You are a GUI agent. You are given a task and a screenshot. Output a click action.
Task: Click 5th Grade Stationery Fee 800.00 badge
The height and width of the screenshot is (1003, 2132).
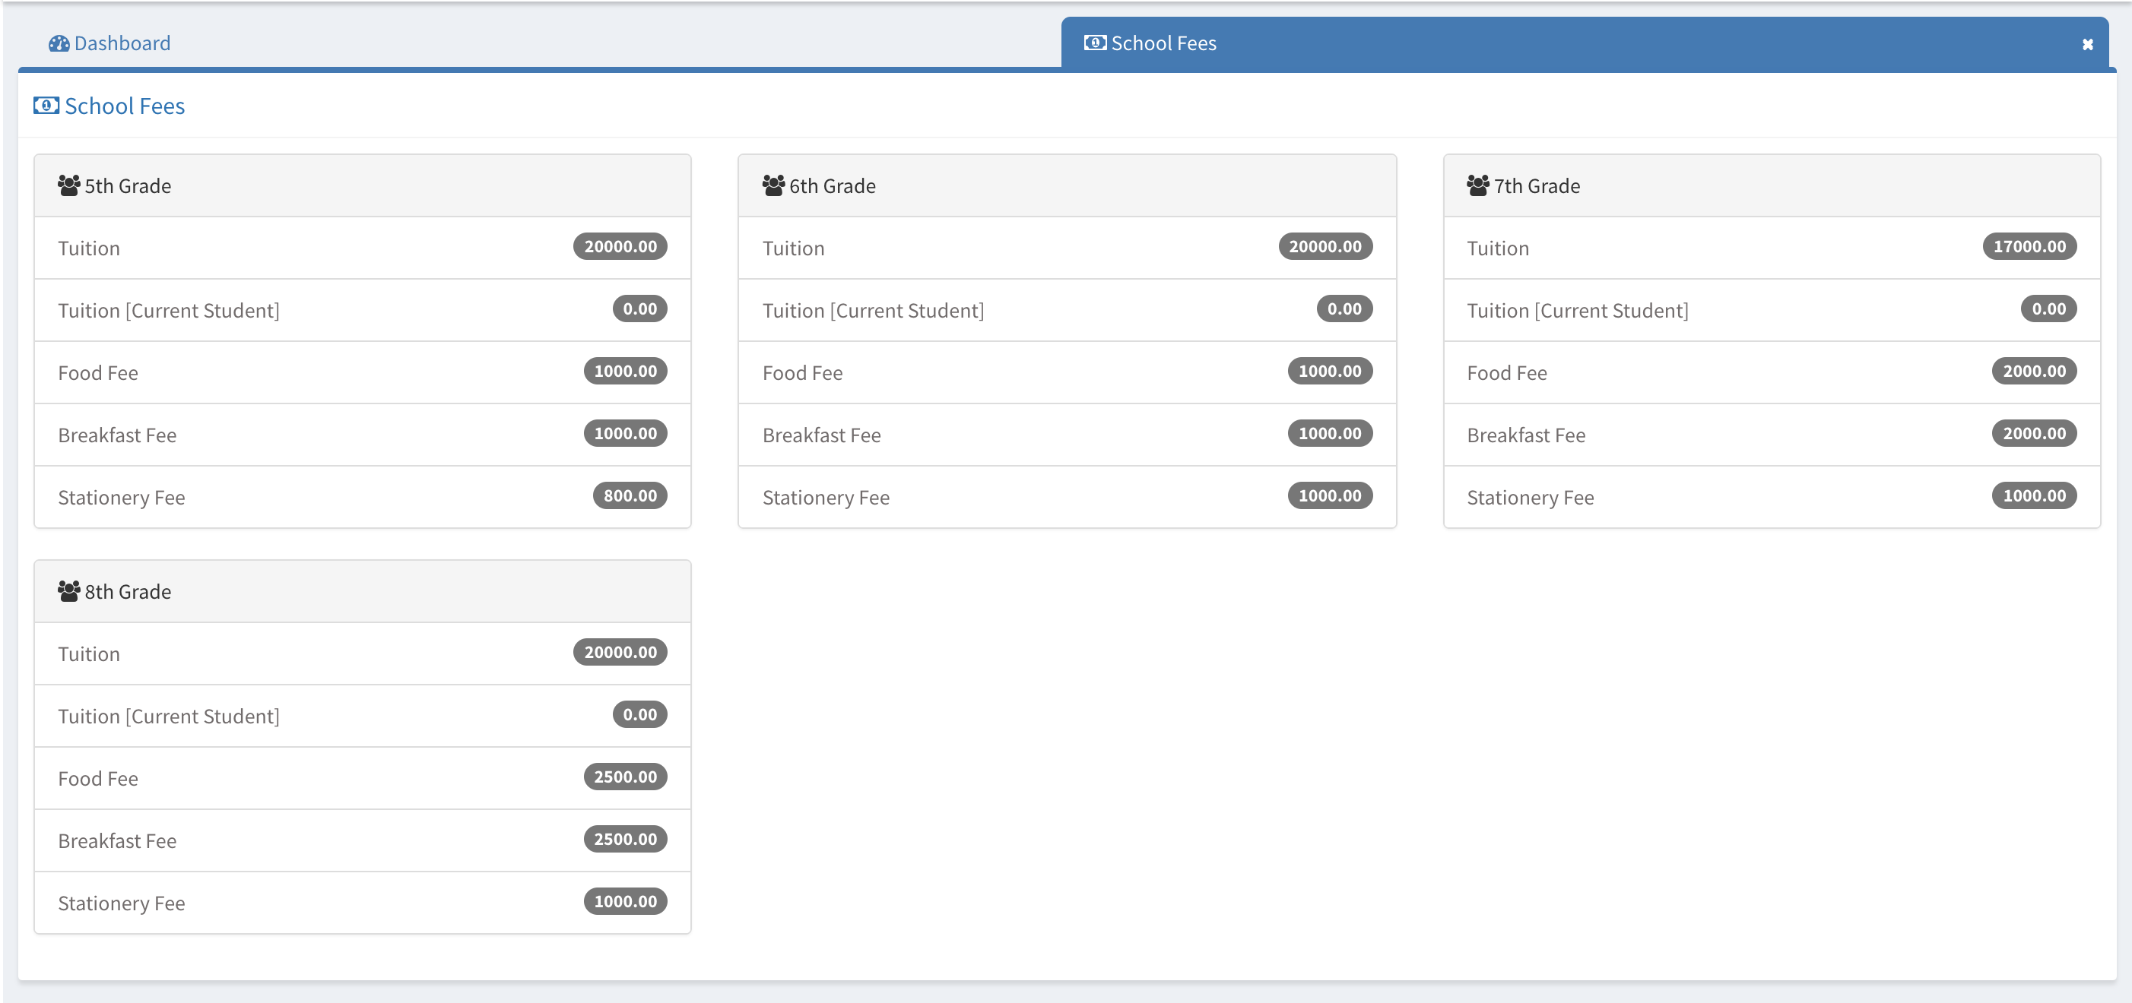click(630, 495)
